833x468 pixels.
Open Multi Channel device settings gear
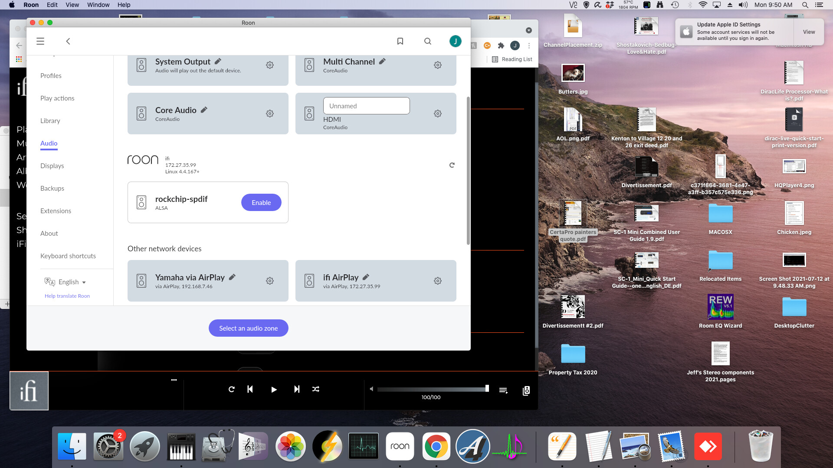438,65
